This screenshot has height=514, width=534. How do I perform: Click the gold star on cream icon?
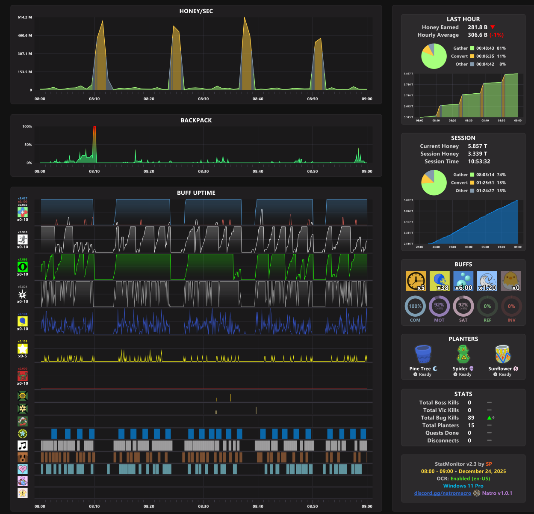[23, 493]
